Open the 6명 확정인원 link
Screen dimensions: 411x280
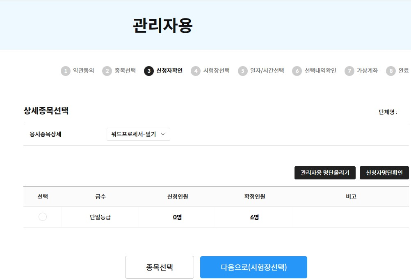[x=254, y=217]
